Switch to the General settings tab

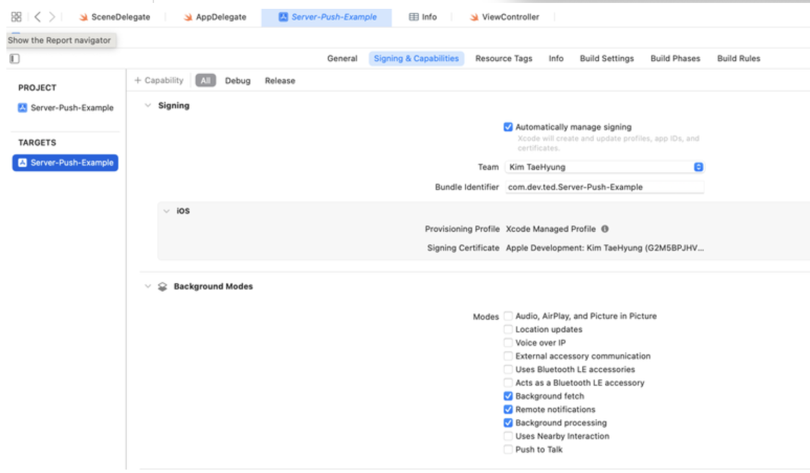click(342, 58)
